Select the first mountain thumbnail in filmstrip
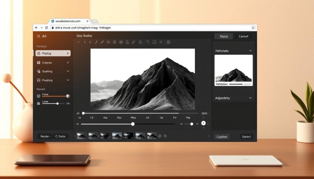This screenshot has width=314, height=179. (82, 136)
